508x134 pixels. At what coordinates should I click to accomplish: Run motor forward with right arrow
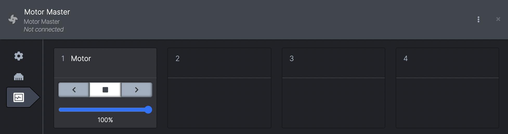137,90
